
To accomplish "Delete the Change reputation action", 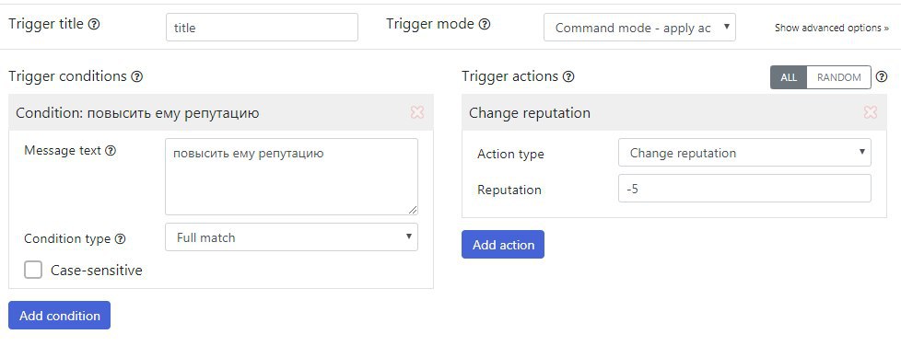I will pos(871,112).
